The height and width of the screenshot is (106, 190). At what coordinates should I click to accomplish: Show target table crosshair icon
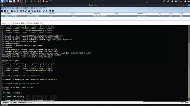pyautogui.click(x=17, y=11)
